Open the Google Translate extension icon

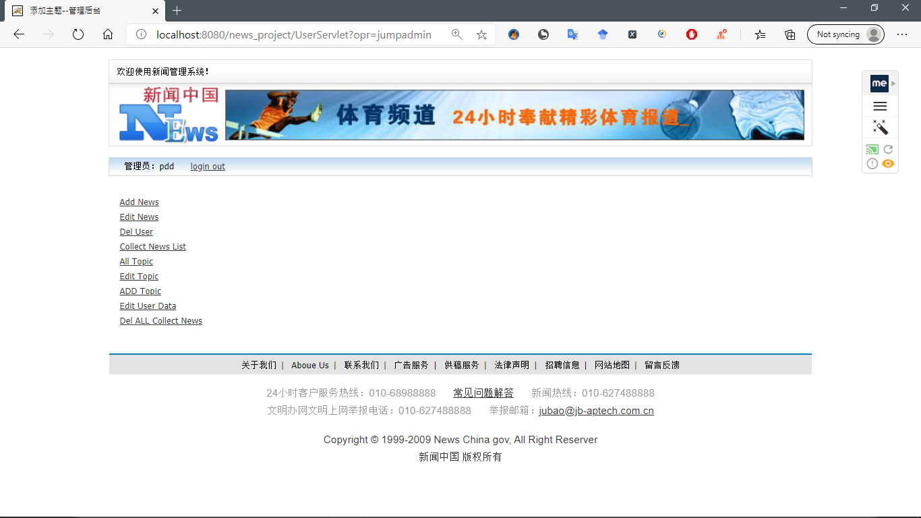pos(573,34)
